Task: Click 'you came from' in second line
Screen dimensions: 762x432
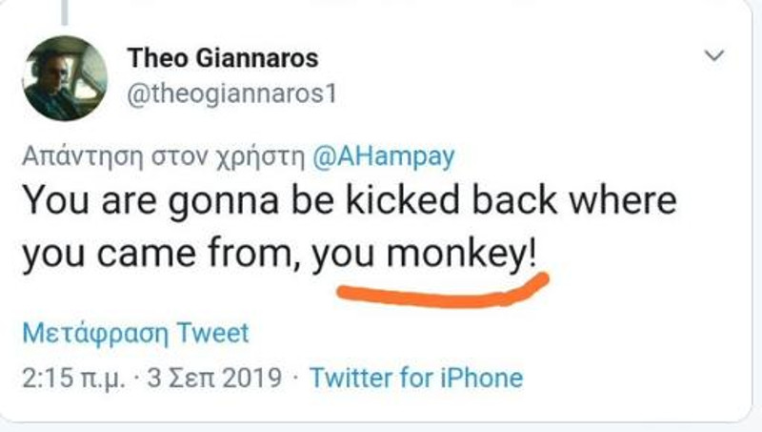Action: [157, 254]
